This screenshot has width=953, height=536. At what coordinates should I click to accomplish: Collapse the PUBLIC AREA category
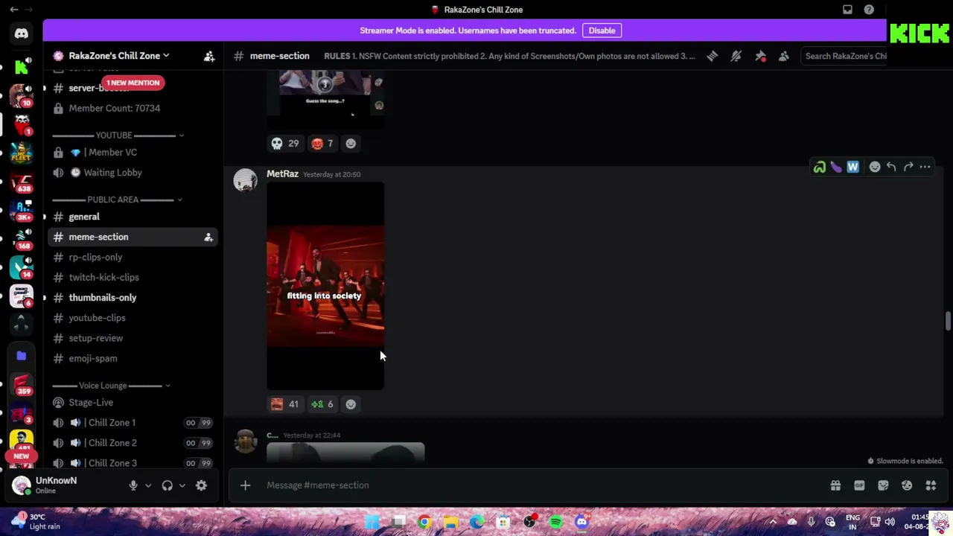tap(118, 200)
